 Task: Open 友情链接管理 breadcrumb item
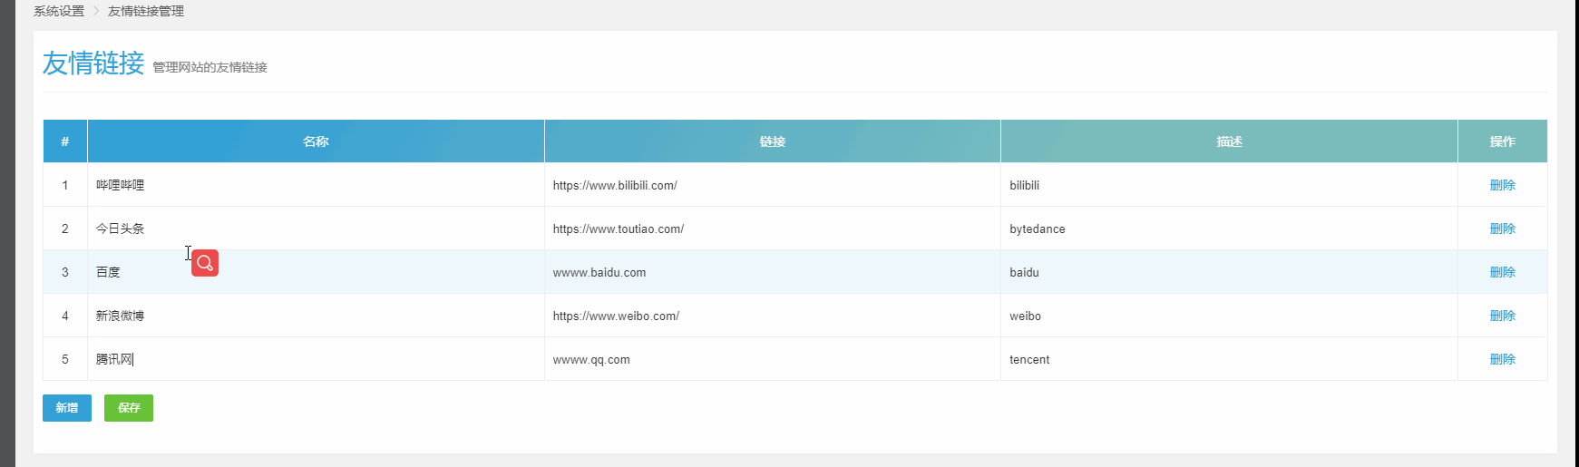click(x=146, y=11)
